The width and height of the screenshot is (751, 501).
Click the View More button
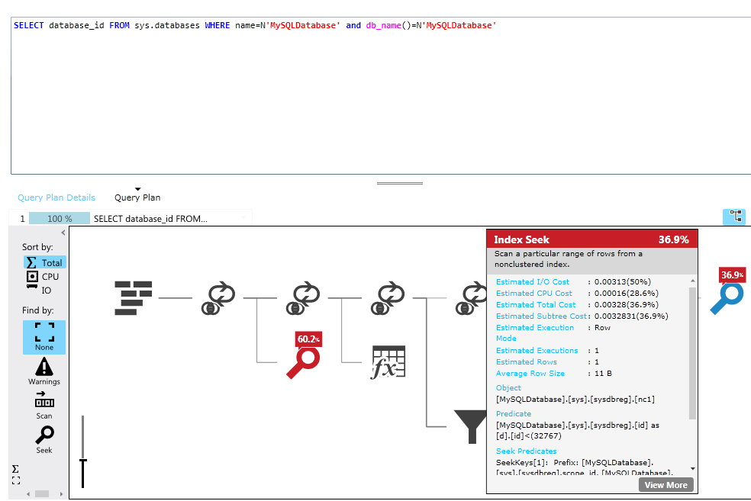click(x=666, y=485)
